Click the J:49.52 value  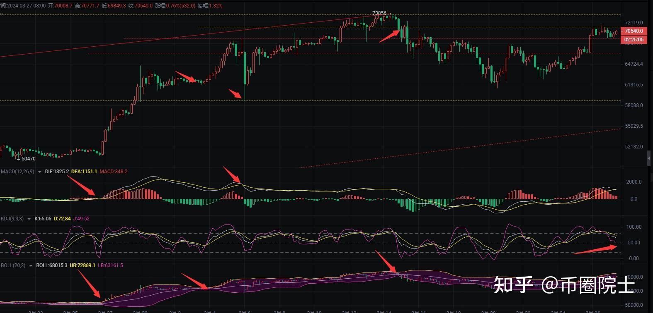81,219
